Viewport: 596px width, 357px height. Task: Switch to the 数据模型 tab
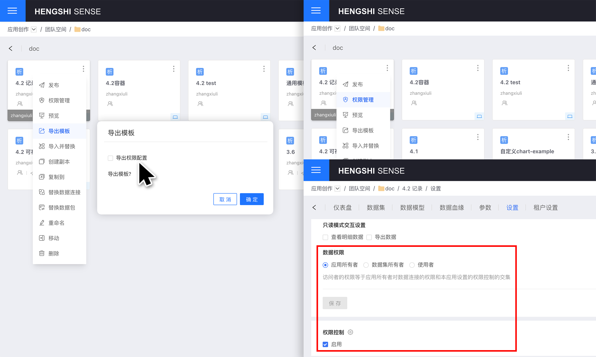(x=412, y=208)
